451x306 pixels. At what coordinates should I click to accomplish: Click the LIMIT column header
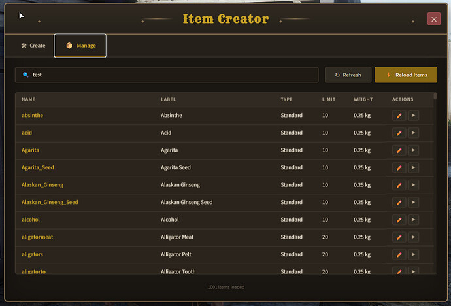coord(329,99)
